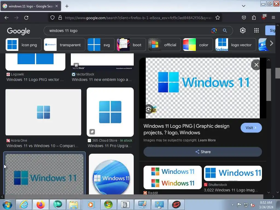Click the address bar URL field
This screenshot has height=210, width=280.
(x=138, y=18)
